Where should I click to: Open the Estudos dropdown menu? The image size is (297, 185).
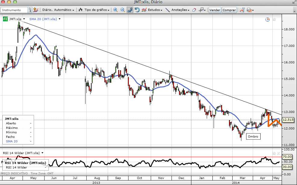155,10
